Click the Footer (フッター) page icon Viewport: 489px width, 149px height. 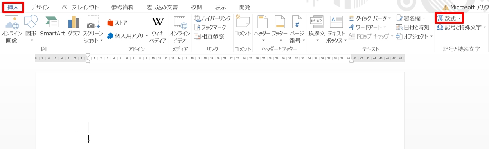tap(280, 22)
